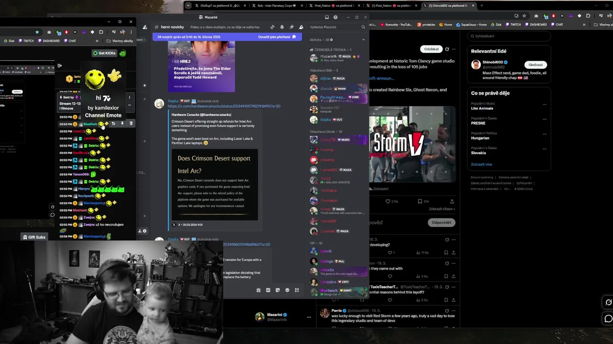This screenshot has width=613, height=344.
Task: Show pinned messages in Discord channel
Action: (x=291, y=27)
